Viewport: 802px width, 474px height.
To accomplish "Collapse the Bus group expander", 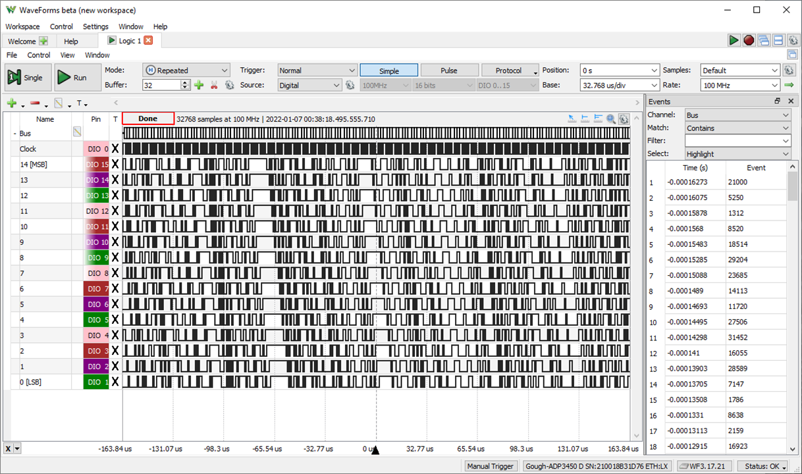I will pyautogui.click(x=14, y=133).
